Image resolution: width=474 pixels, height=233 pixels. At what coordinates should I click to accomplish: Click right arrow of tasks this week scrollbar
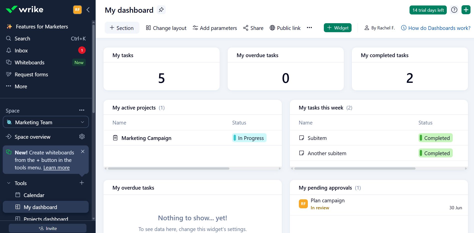(x=466, y=168)
